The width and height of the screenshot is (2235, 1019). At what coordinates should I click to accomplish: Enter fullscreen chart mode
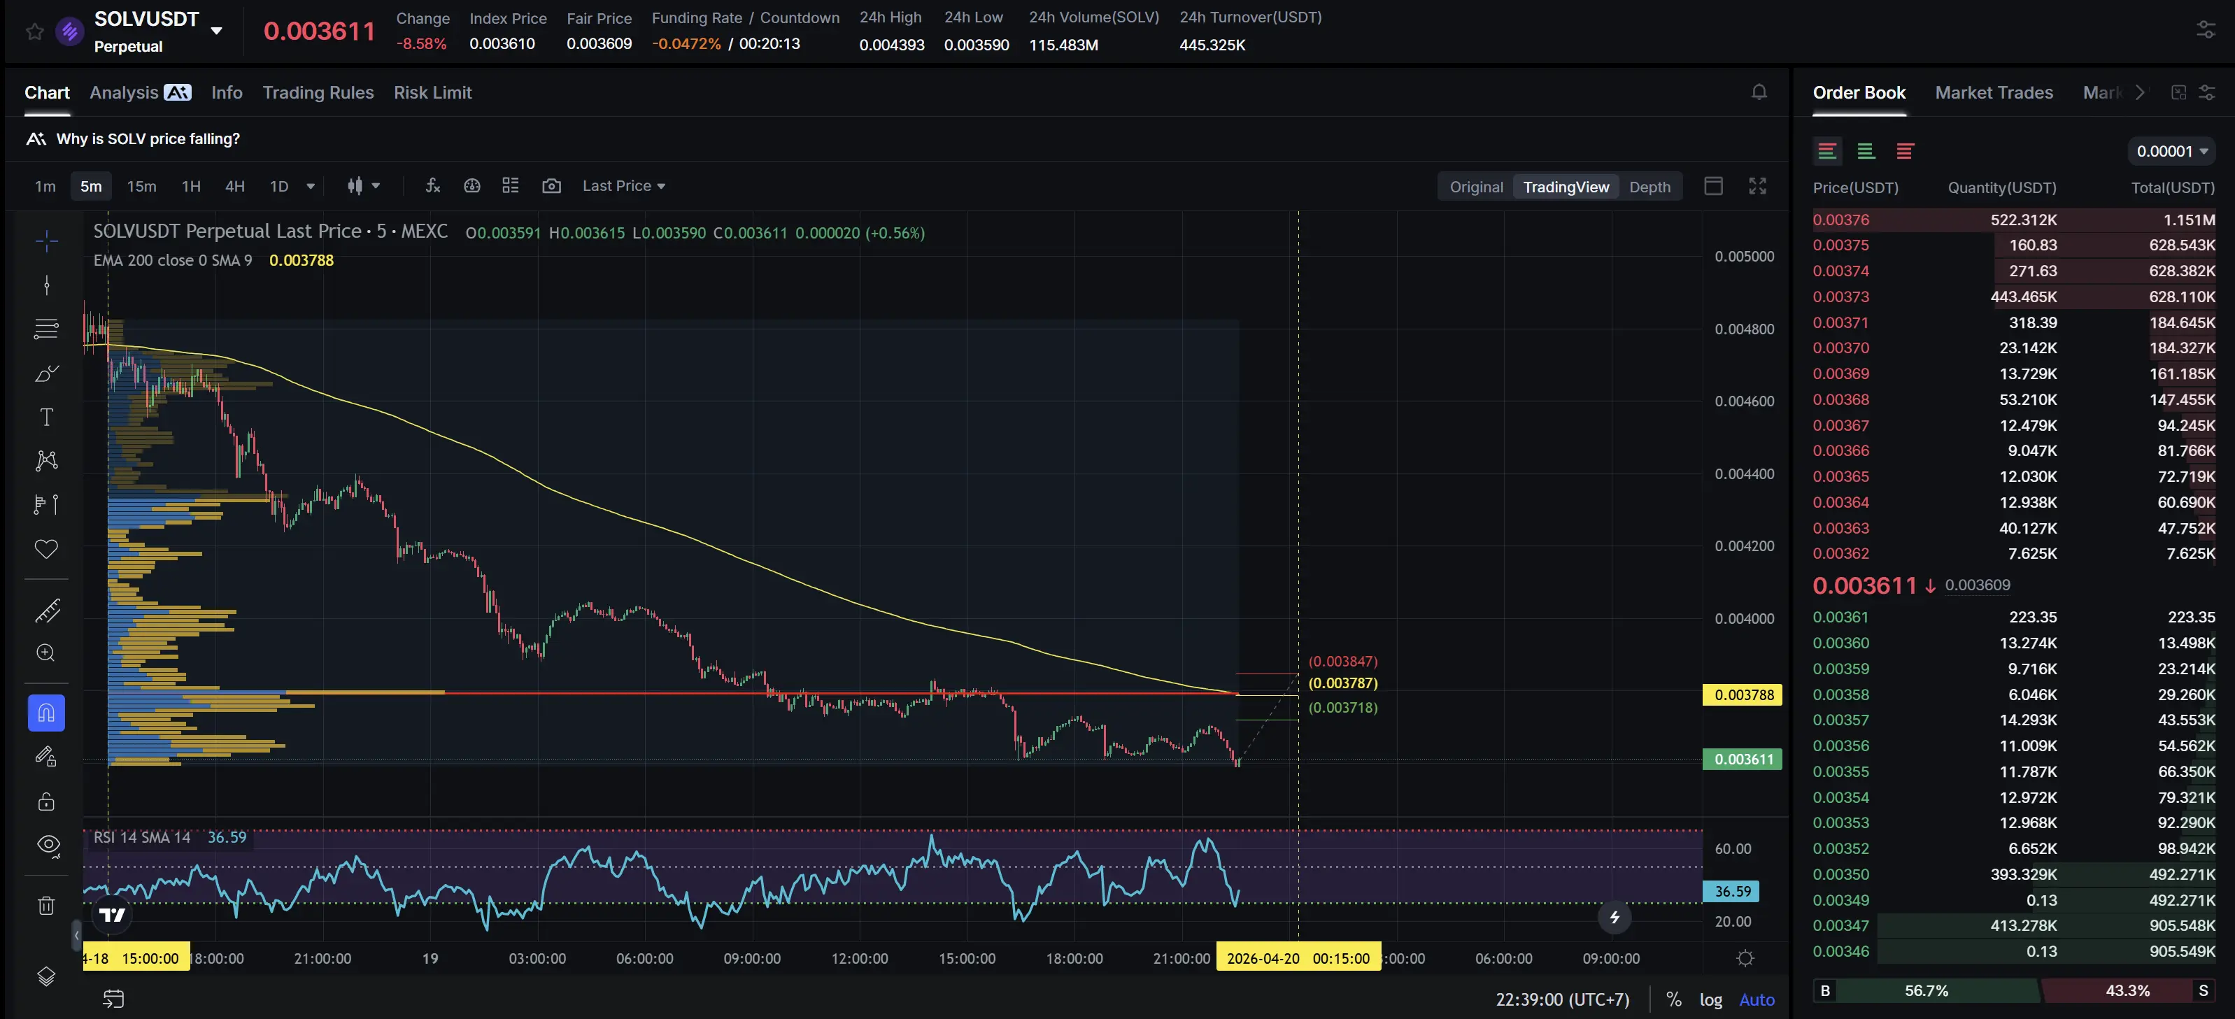(x=1757, y=185)
